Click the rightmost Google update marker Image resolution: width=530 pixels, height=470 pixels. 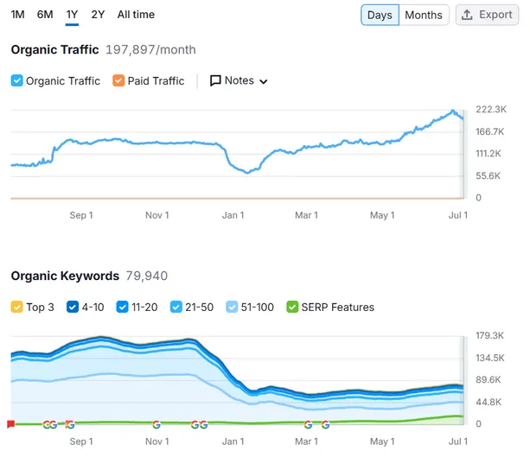325,424
